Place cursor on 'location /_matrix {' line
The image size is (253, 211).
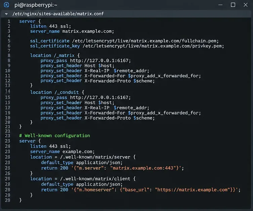tap(55, 55)
